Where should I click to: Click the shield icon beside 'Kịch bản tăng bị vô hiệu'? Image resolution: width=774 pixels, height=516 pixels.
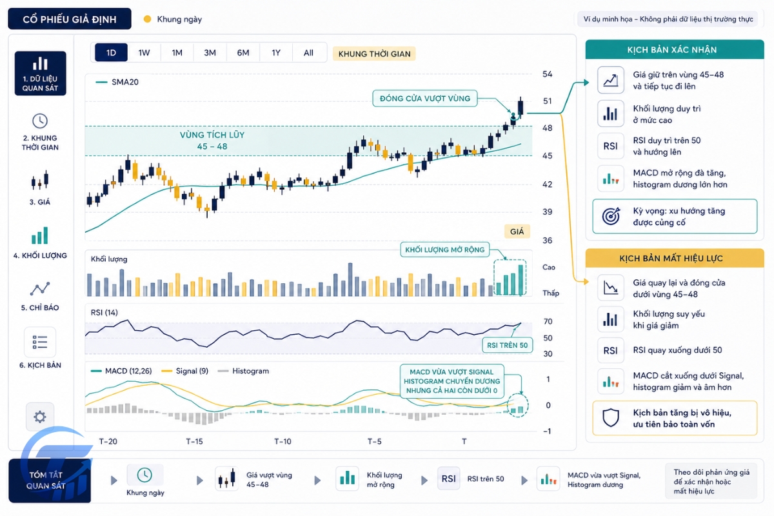610,418
